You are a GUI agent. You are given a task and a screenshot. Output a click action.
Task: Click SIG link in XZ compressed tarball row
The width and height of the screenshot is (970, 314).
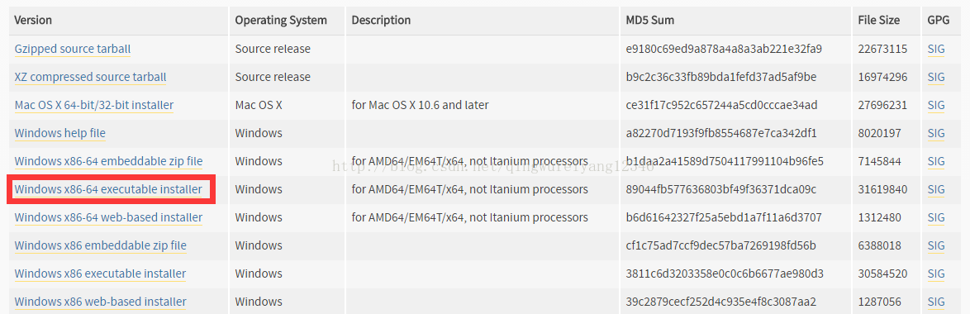click(936, 78)
